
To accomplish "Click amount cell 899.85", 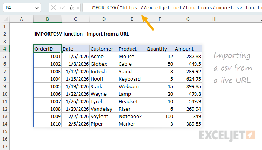I will pyautogui.click(x=188, y=86).
